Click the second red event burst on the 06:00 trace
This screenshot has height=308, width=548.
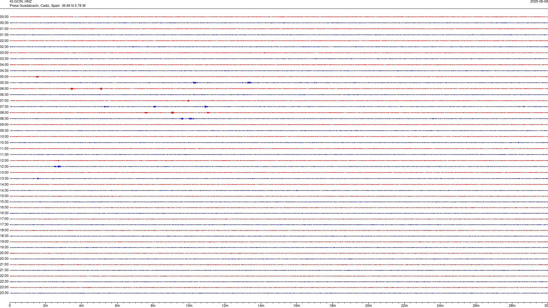click(101, 89)
